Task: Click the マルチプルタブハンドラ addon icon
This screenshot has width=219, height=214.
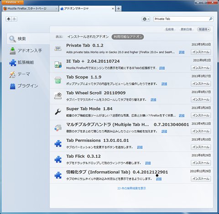Action: pos(58,128)
